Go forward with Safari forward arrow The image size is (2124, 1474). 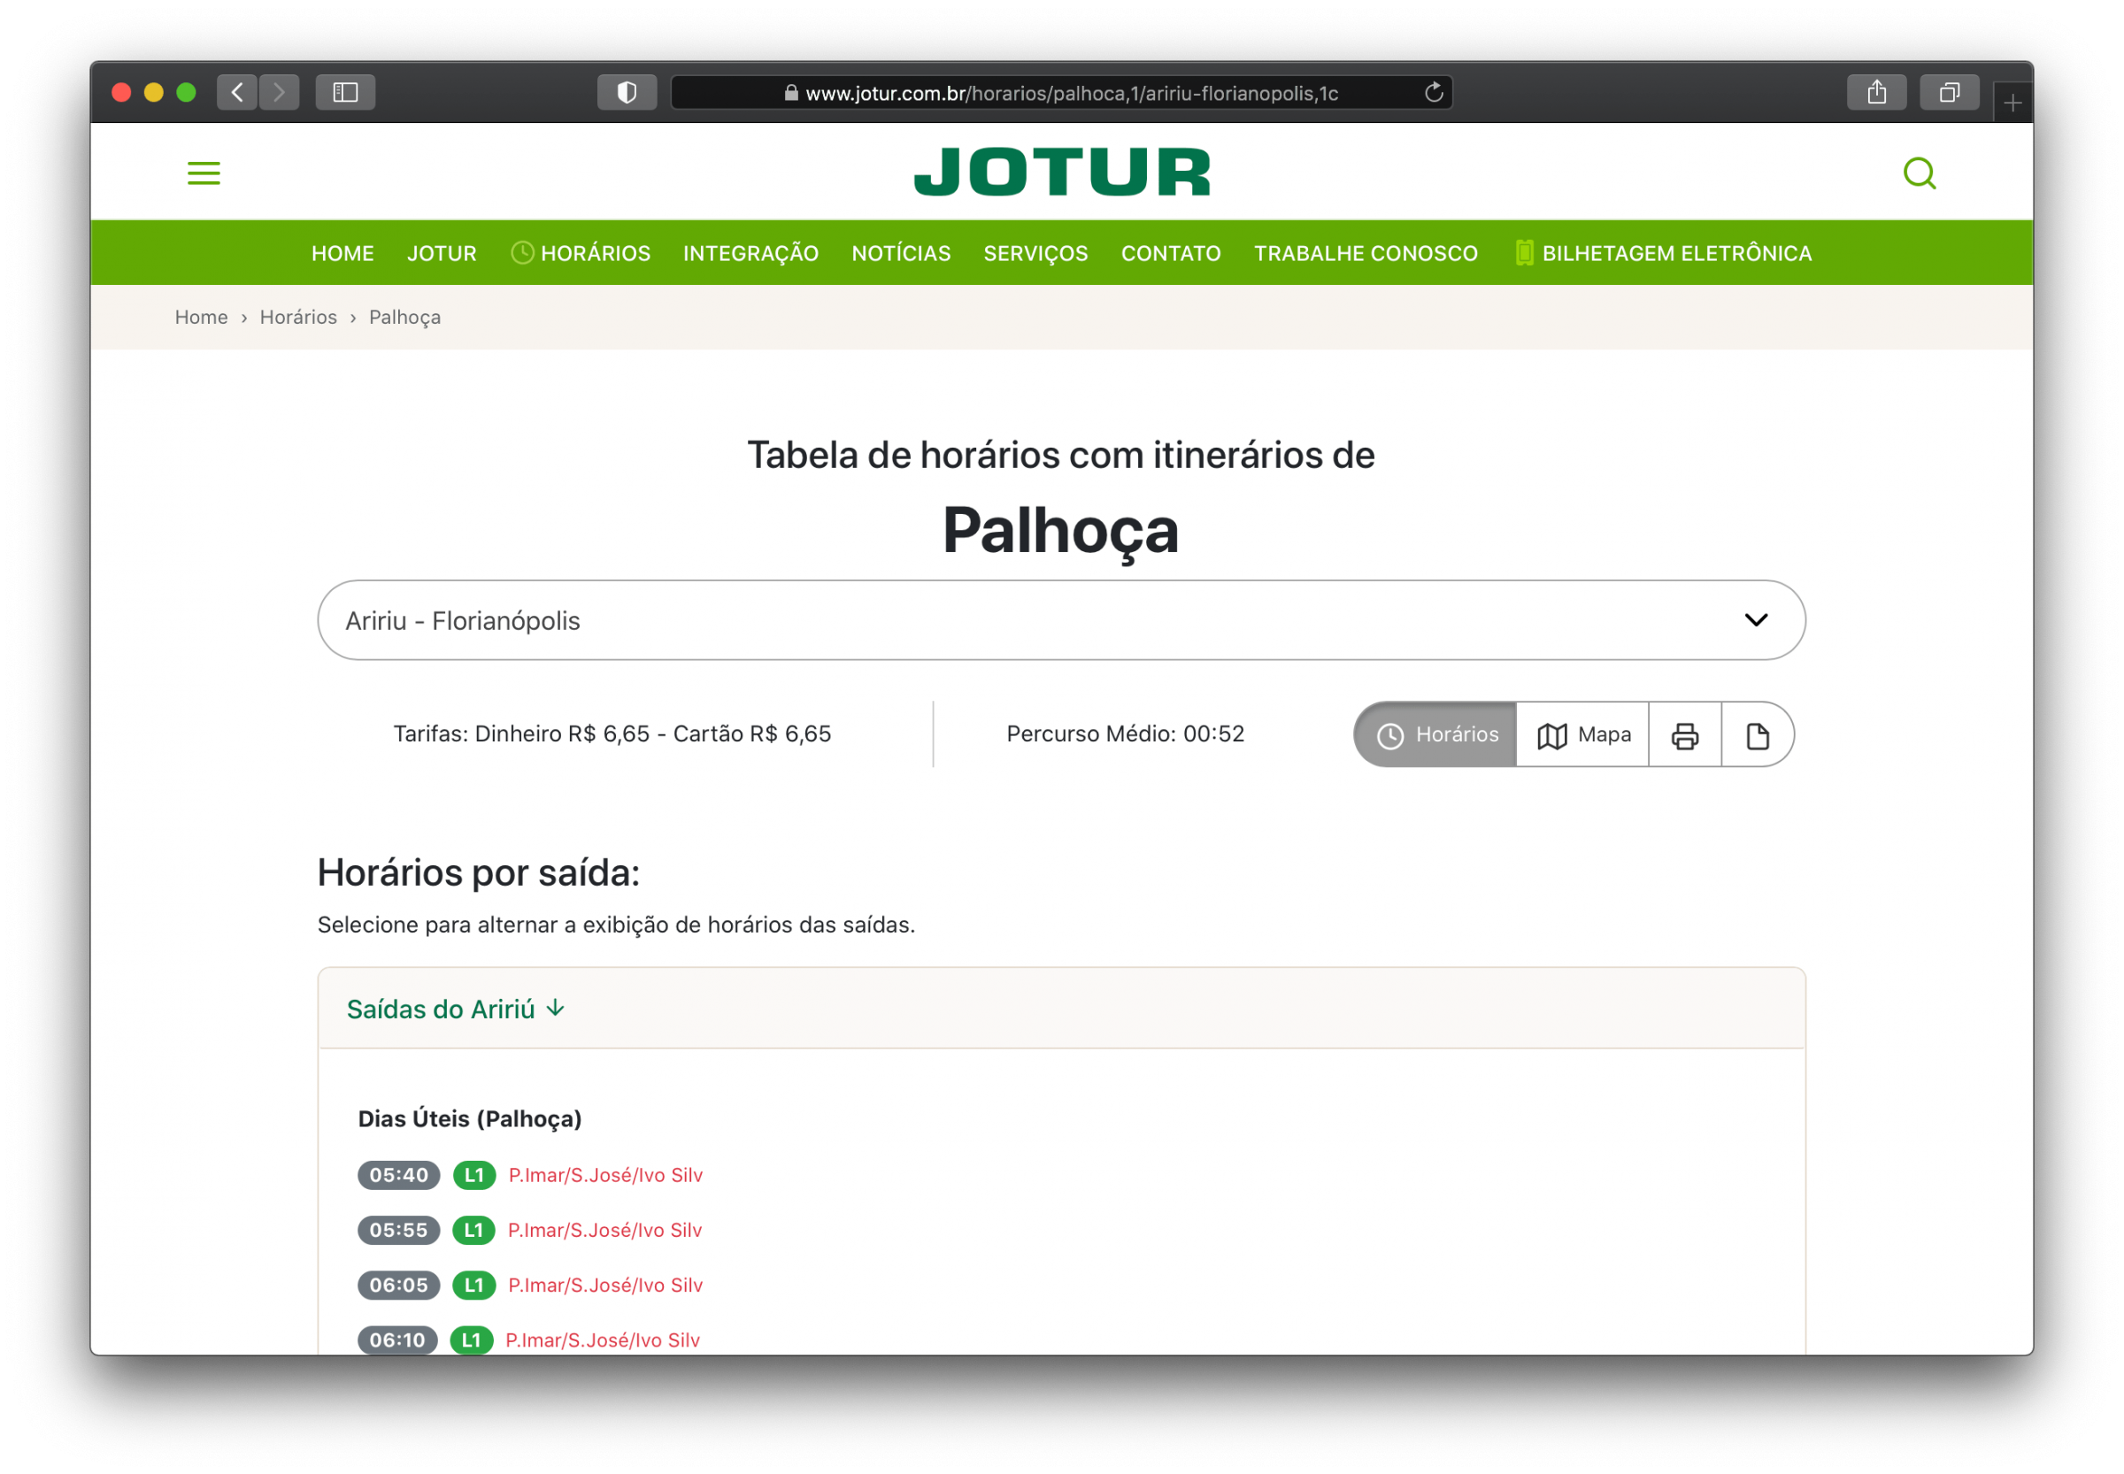click(279, 92)
